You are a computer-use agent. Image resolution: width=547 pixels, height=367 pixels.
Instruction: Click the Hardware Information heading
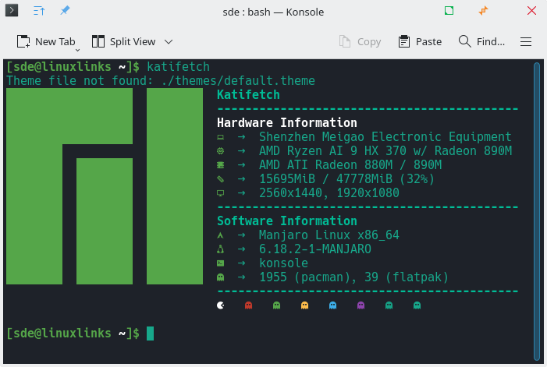286,122
